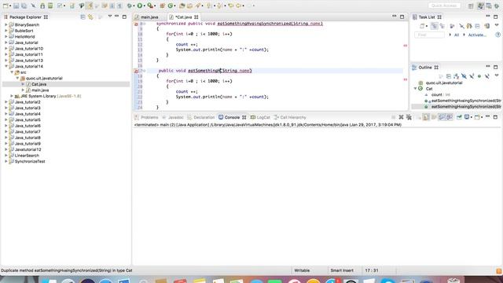This screenshot has height=283, width=503.
Task: Toggle Hide Local Types in Outline toolbar
Action: point(487,76)
